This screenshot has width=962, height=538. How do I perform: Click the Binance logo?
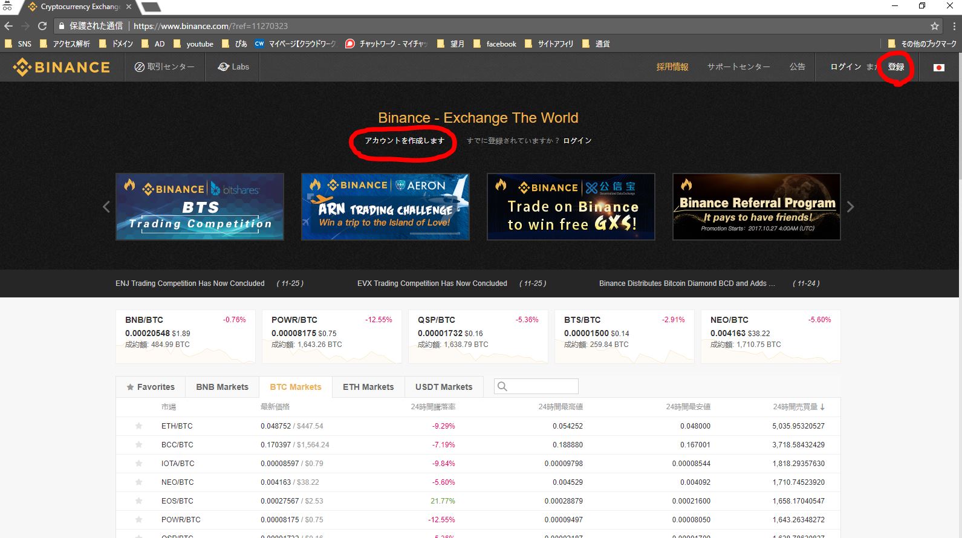[x=62, y=67]
